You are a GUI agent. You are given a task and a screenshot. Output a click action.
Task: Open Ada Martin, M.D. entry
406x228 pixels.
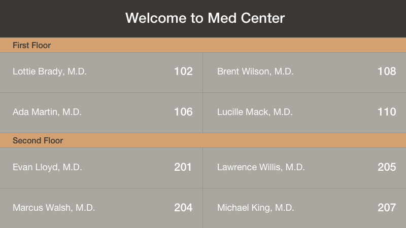(x=101, y=113)
